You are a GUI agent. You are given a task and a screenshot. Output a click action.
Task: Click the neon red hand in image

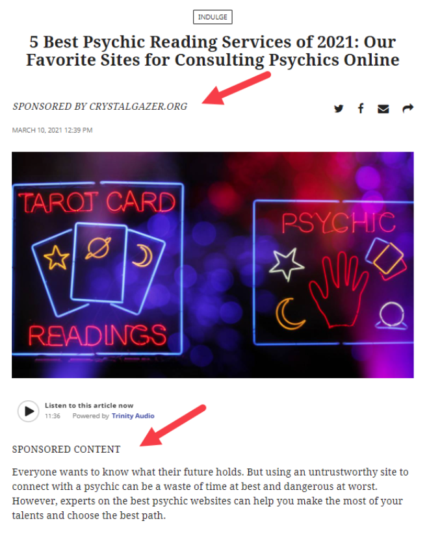pos(339,290)
